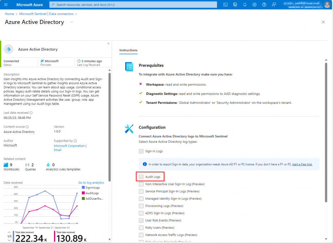Select the Instructions tab
Screen dimensions: 333x243
click(128, 50)
